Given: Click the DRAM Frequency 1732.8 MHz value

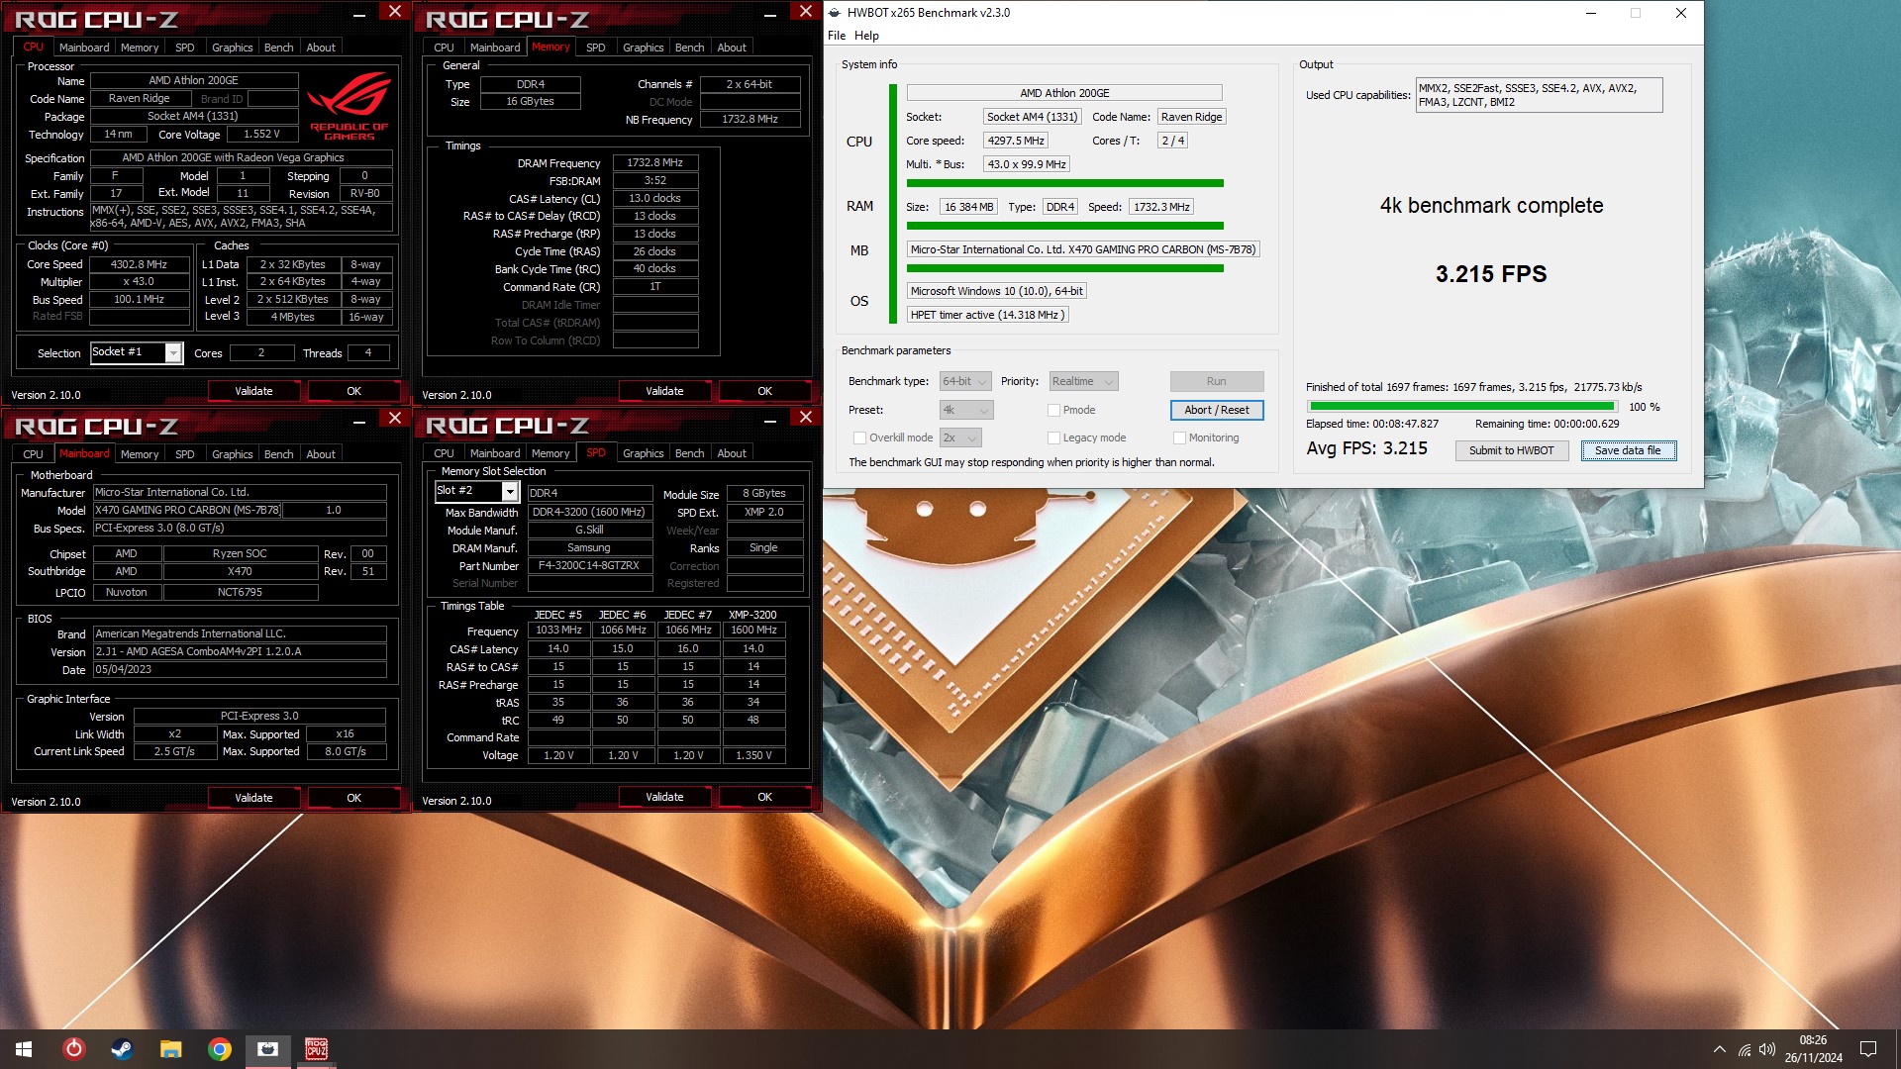Looking at the screenshot, I should (x=655, y=162).
